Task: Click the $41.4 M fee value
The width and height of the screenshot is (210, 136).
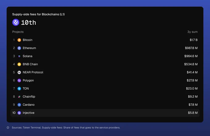Action: pos(192,72)
